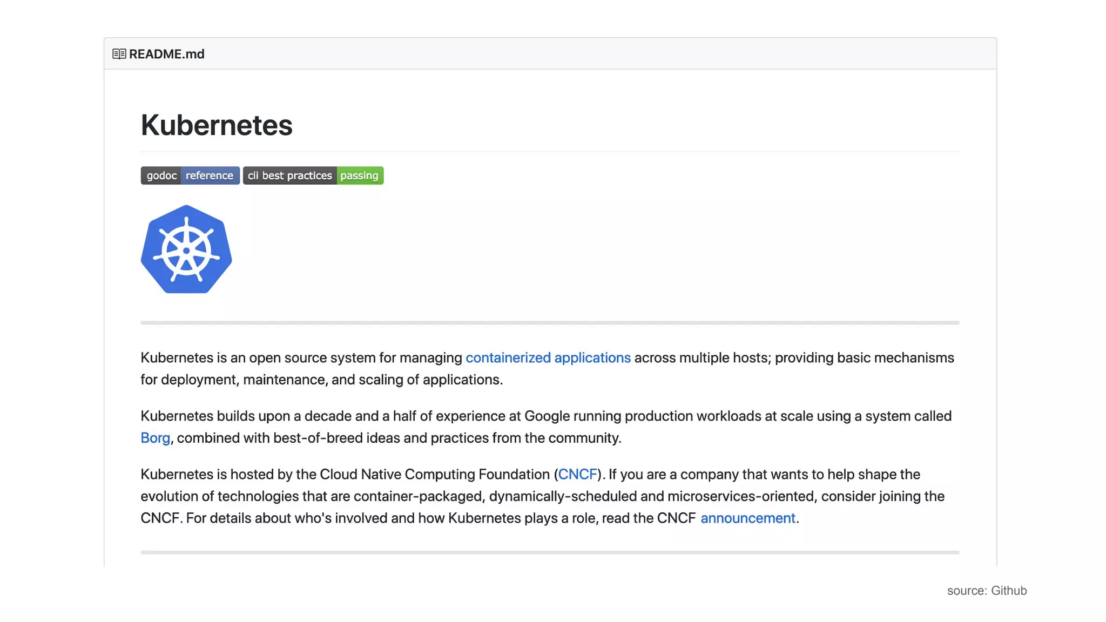
Task: Click the source: Github caption
Action: [987, 590]
